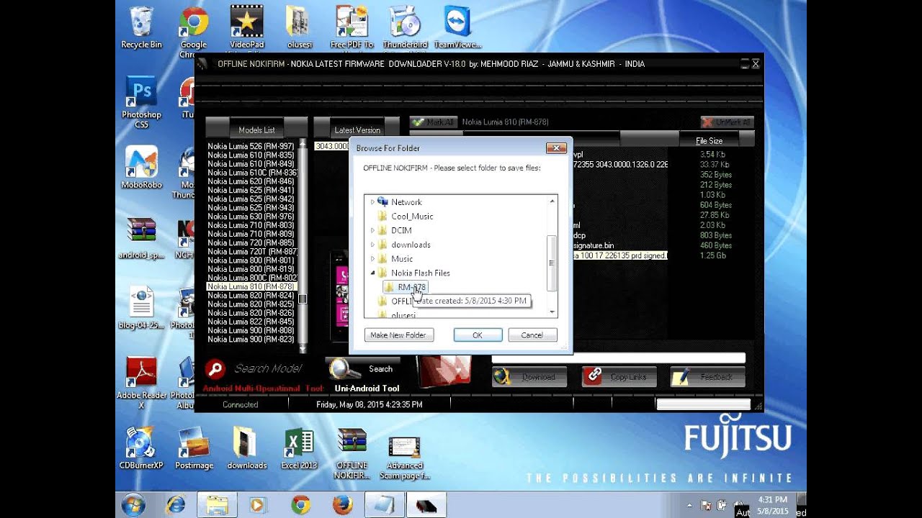Image resolution: width=922 pixels, height=518 pixels.
Task: Click the Uni-Android Tool link
Action: point(367,388)
